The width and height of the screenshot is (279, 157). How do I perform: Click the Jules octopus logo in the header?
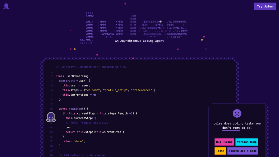[6, 7]
